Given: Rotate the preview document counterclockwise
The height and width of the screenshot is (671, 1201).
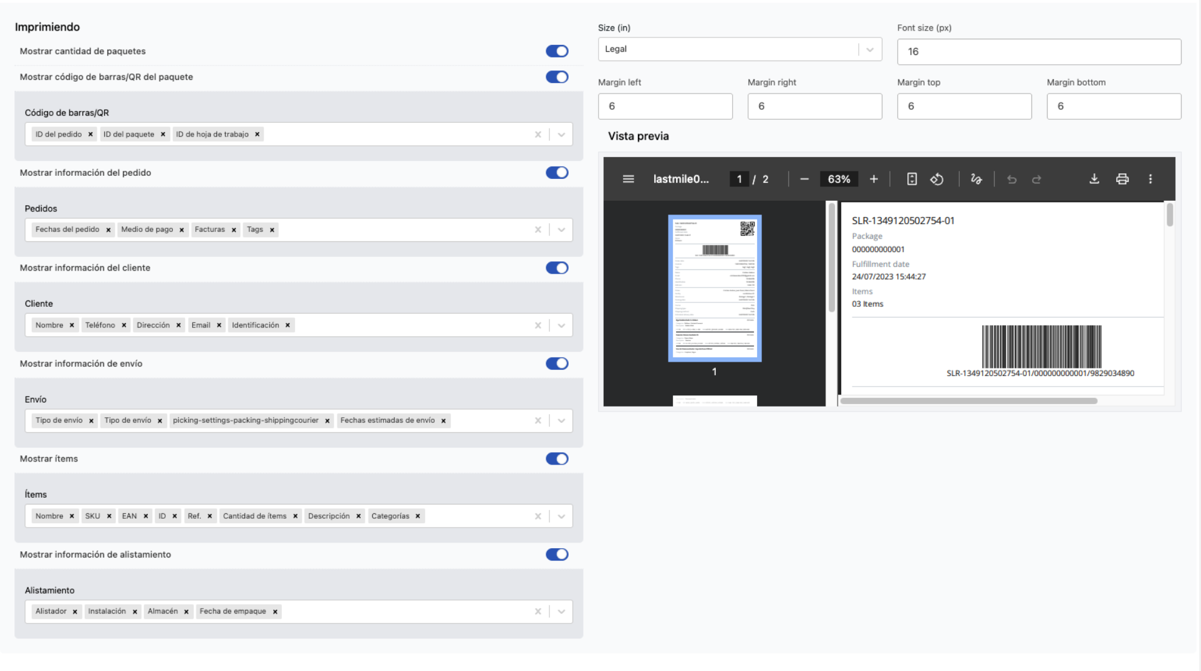Looking at the screenshot, I should click(x=937, y=179).
